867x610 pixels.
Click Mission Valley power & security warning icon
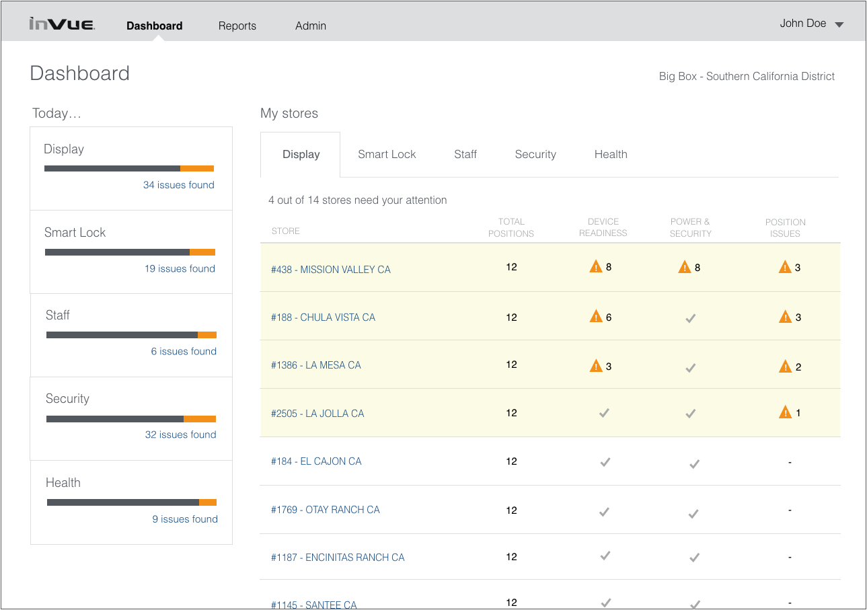[685, 267]
